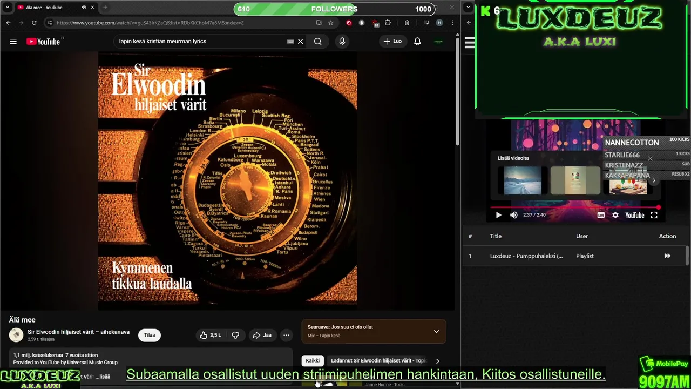
Task: Install app icon in the address bar
Action: (319, 23)
